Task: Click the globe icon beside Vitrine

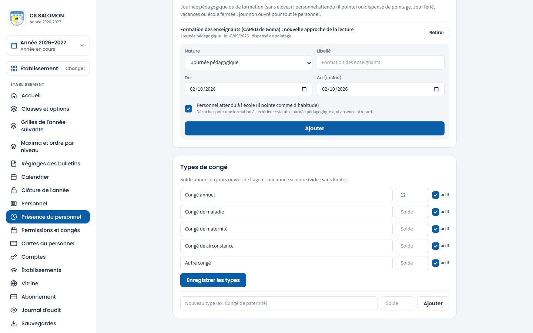Action: [14, 283]
